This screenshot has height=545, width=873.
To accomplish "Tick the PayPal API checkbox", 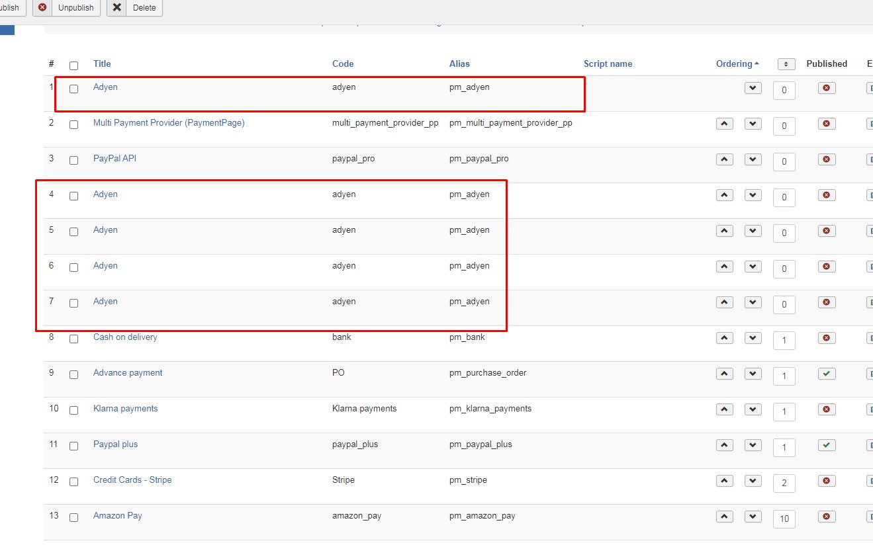I will tap(73, 160).
